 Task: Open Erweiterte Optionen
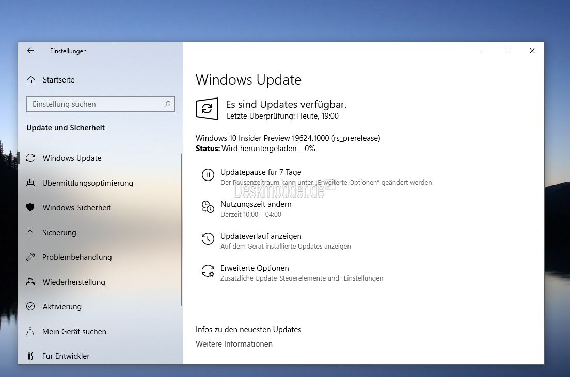tap(255, 268)
